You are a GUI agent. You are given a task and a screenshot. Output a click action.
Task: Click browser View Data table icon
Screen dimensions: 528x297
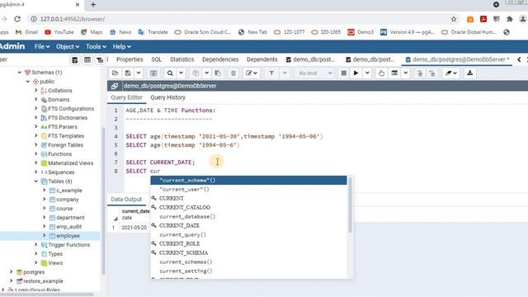click(87, 60)
